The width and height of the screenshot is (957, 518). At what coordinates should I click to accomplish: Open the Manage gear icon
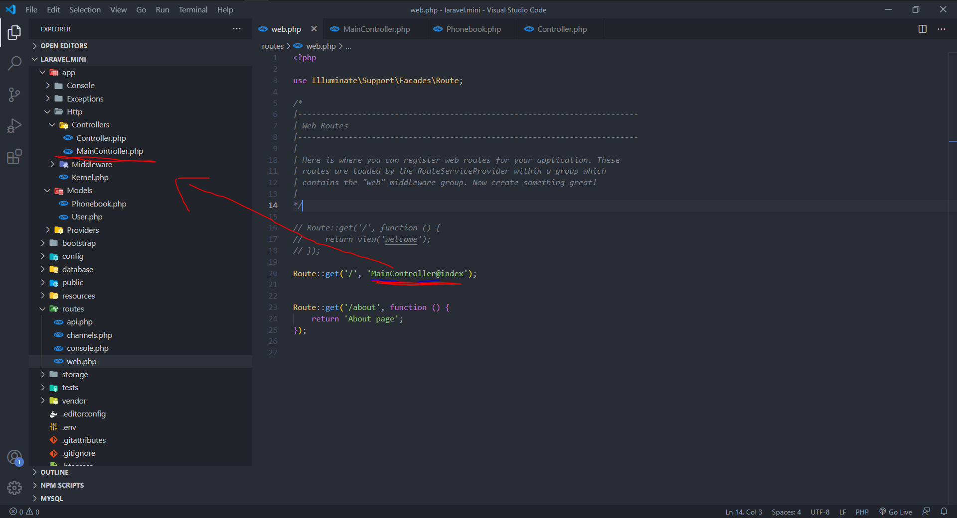coord(14,488)
